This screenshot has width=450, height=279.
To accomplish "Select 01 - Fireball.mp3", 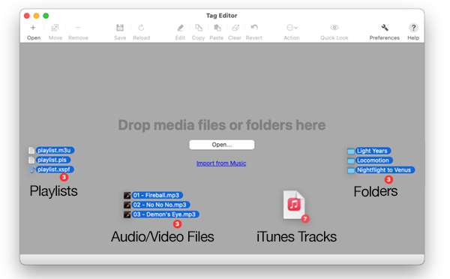I will pos(157,196).
